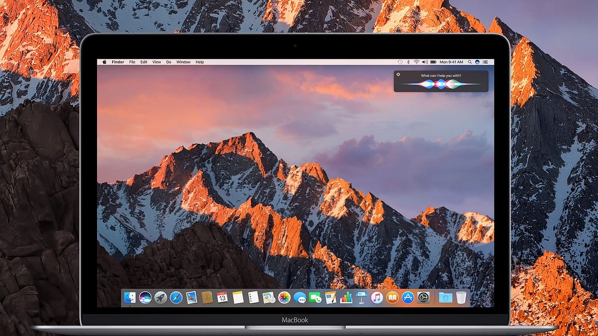Click 'What can I help you with?' text
Screen dimensions: 598x336
(441, 76)
